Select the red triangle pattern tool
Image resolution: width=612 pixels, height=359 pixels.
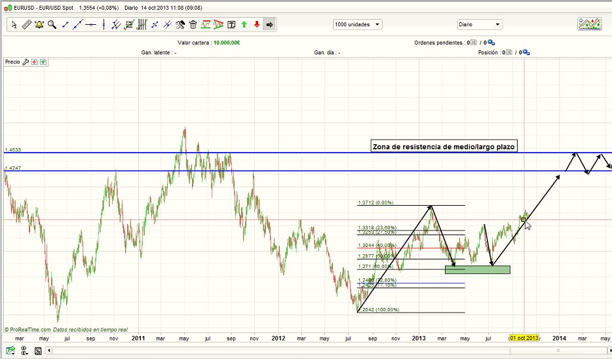(x=219, y=25)
